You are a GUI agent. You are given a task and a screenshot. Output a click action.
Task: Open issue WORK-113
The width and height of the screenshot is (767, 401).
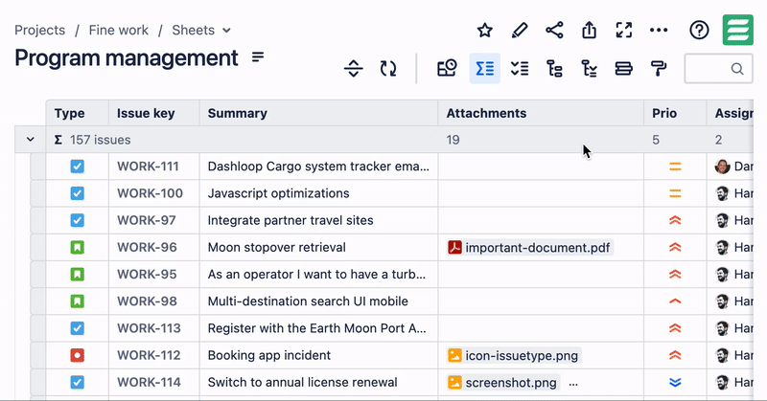149,328
